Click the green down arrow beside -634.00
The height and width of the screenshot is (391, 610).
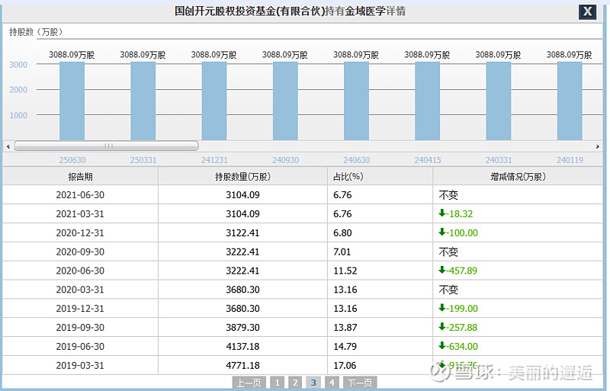click(x=441, y=346)
